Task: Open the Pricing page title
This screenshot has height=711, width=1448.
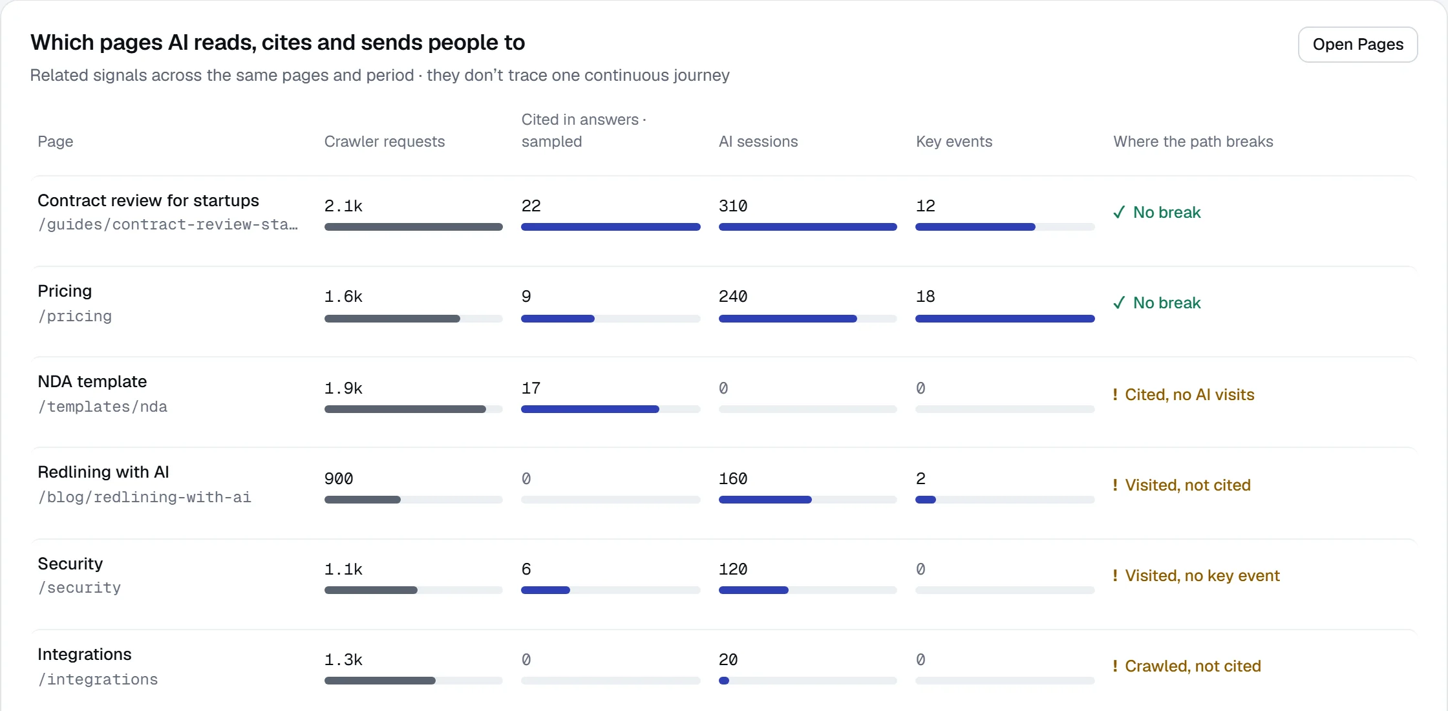Action: 65,291
